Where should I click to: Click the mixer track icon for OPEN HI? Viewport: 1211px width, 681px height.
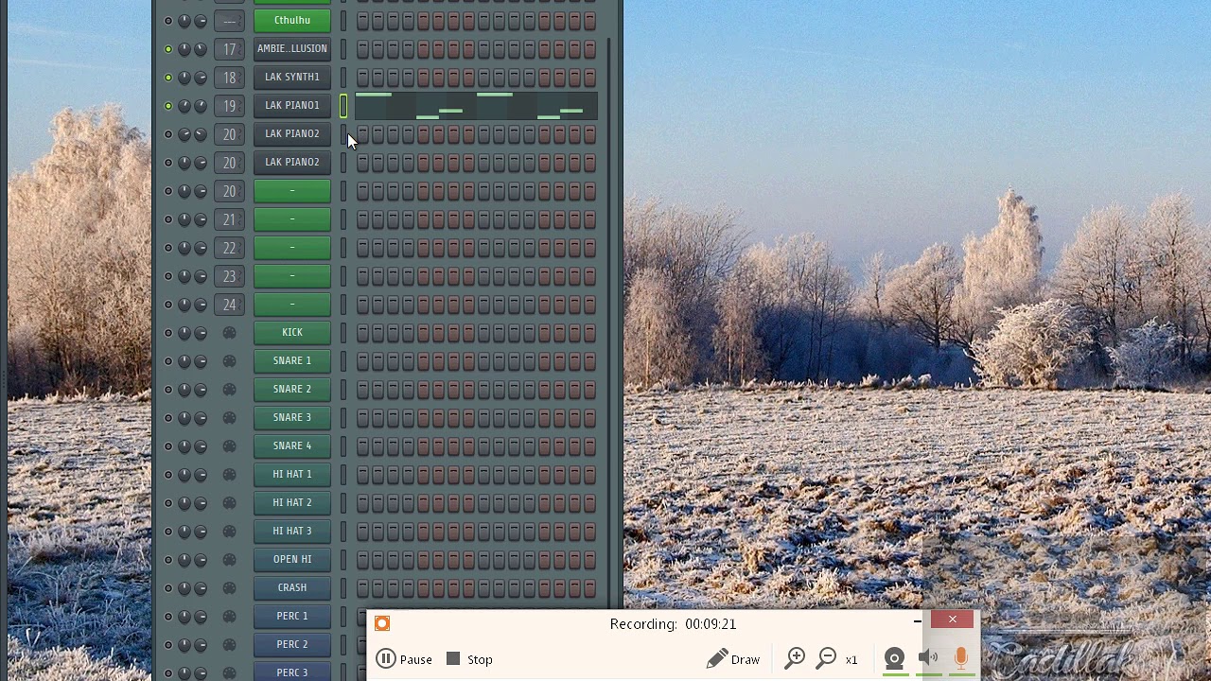point(229,560)
